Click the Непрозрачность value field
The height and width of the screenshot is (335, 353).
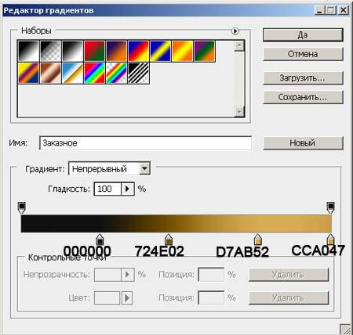pos(107,275)
